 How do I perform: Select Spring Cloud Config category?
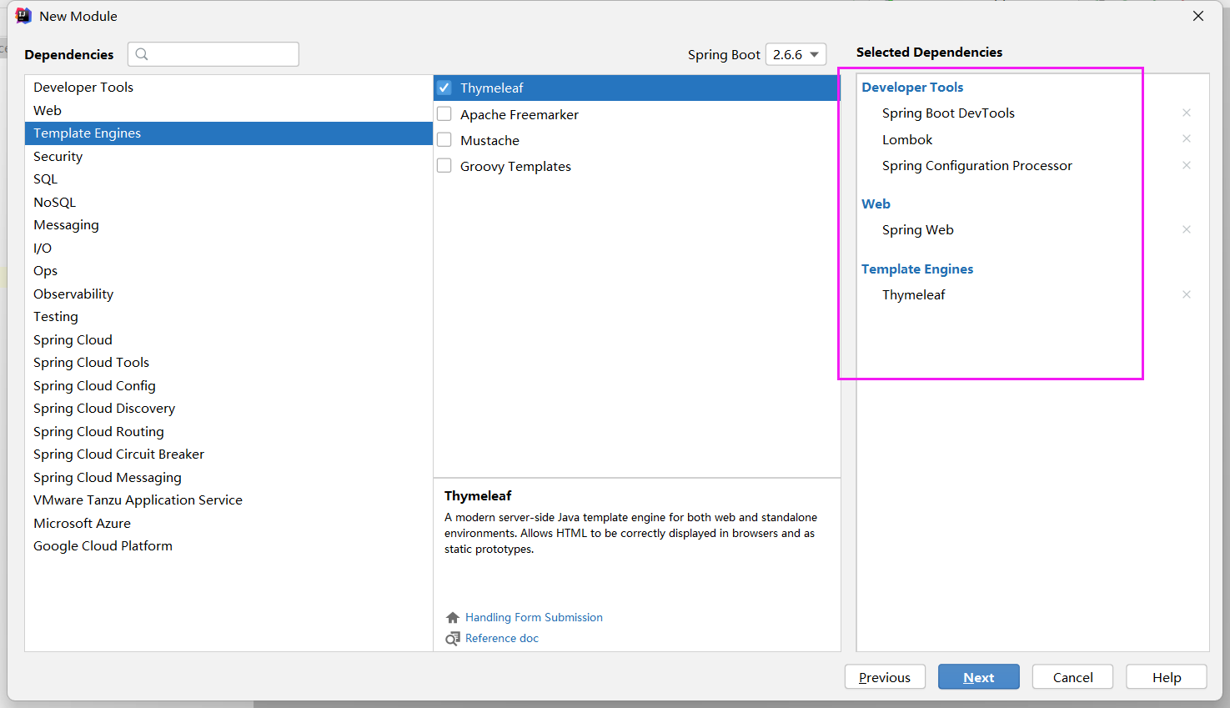(228, 385)
